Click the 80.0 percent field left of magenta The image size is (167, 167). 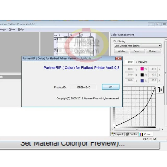click(129, 69)
